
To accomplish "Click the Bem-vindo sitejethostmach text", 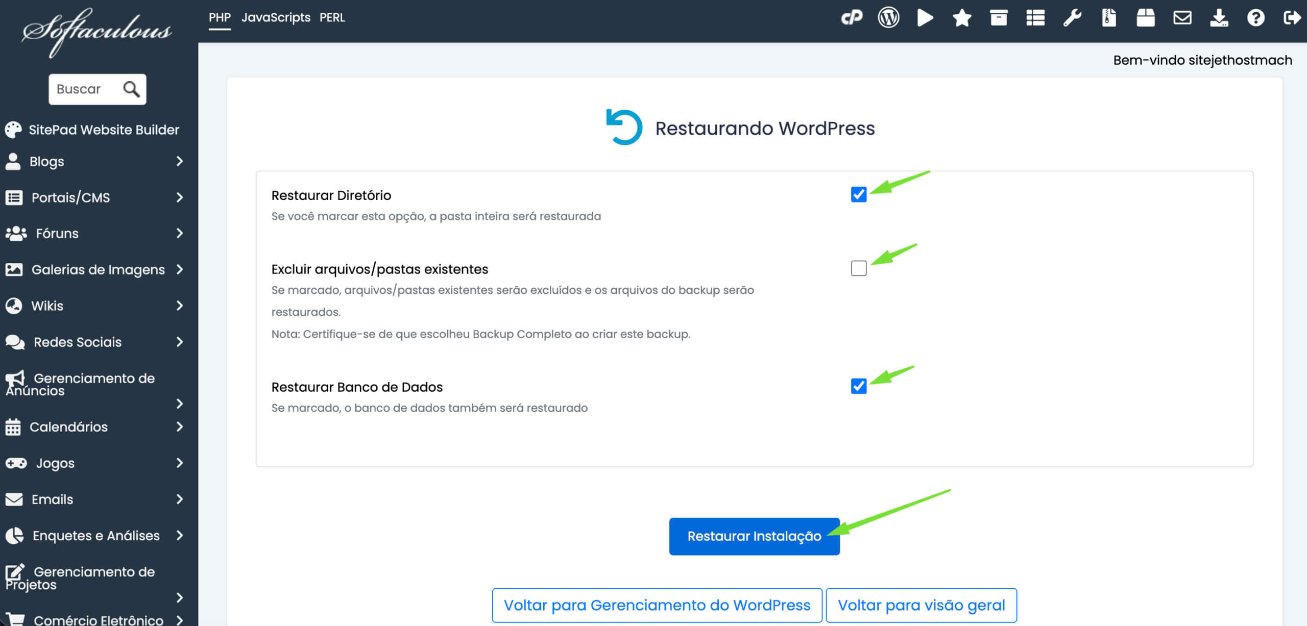I will 1202,60.
